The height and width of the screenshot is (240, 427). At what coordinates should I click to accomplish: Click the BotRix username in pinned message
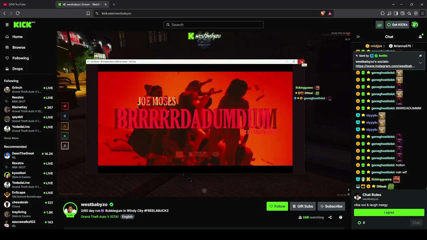point(383,56)
